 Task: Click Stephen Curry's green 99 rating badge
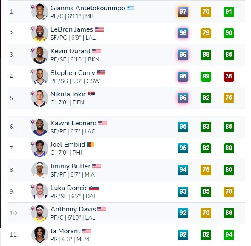click(x=206, y=76)
